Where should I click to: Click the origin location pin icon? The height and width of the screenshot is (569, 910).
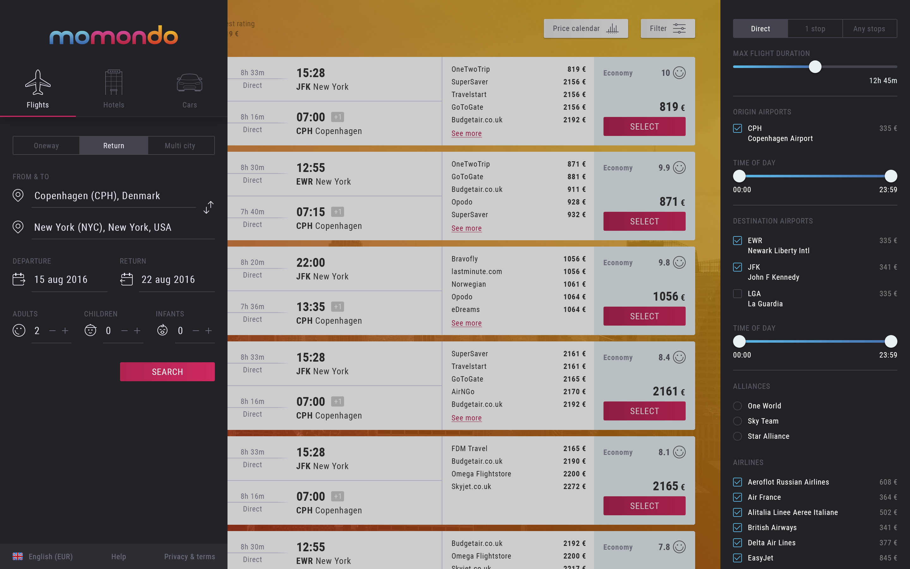point(18,195)
